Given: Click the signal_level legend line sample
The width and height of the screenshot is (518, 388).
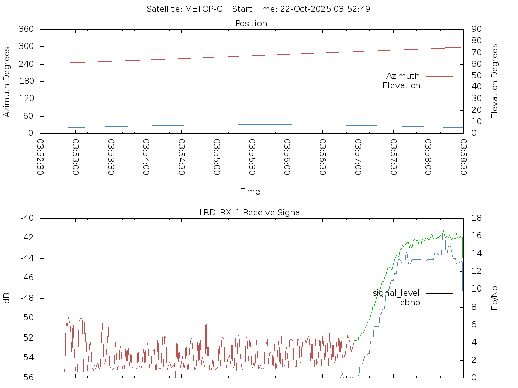Looking at the screenshot, I should (x=439, y=293).
